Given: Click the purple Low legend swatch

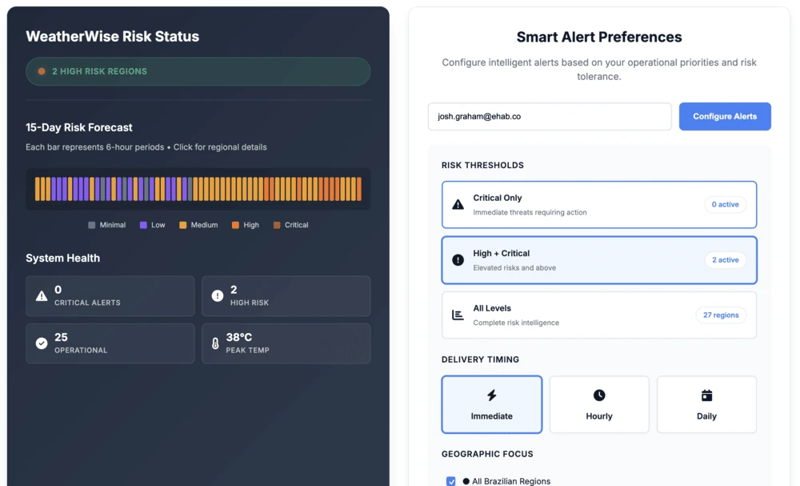Looking at the screenshot, I should coord(143,225).
